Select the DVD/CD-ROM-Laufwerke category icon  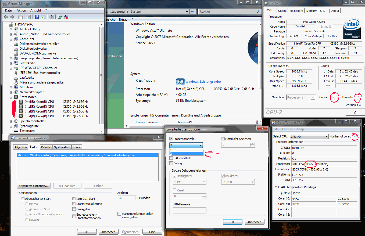pyautogui.click(x=16, y=53)
